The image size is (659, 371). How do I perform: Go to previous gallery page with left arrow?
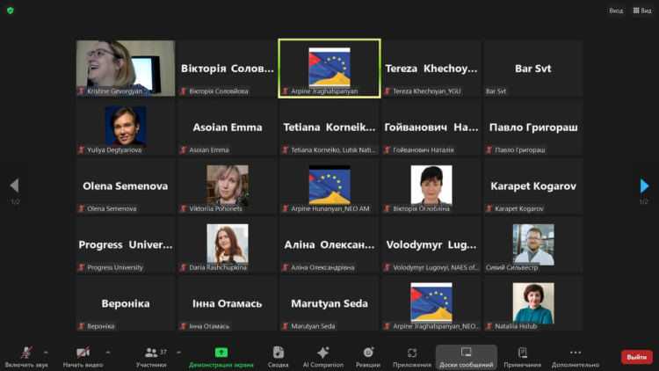pyautogui.click(x=14, y=185)
